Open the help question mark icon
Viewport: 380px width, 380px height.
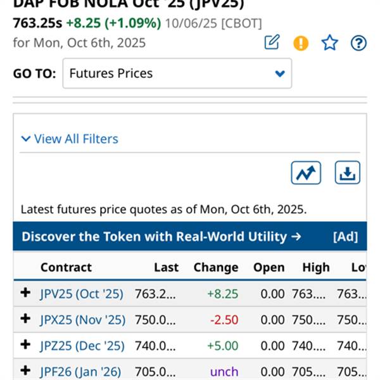point(358,43)
